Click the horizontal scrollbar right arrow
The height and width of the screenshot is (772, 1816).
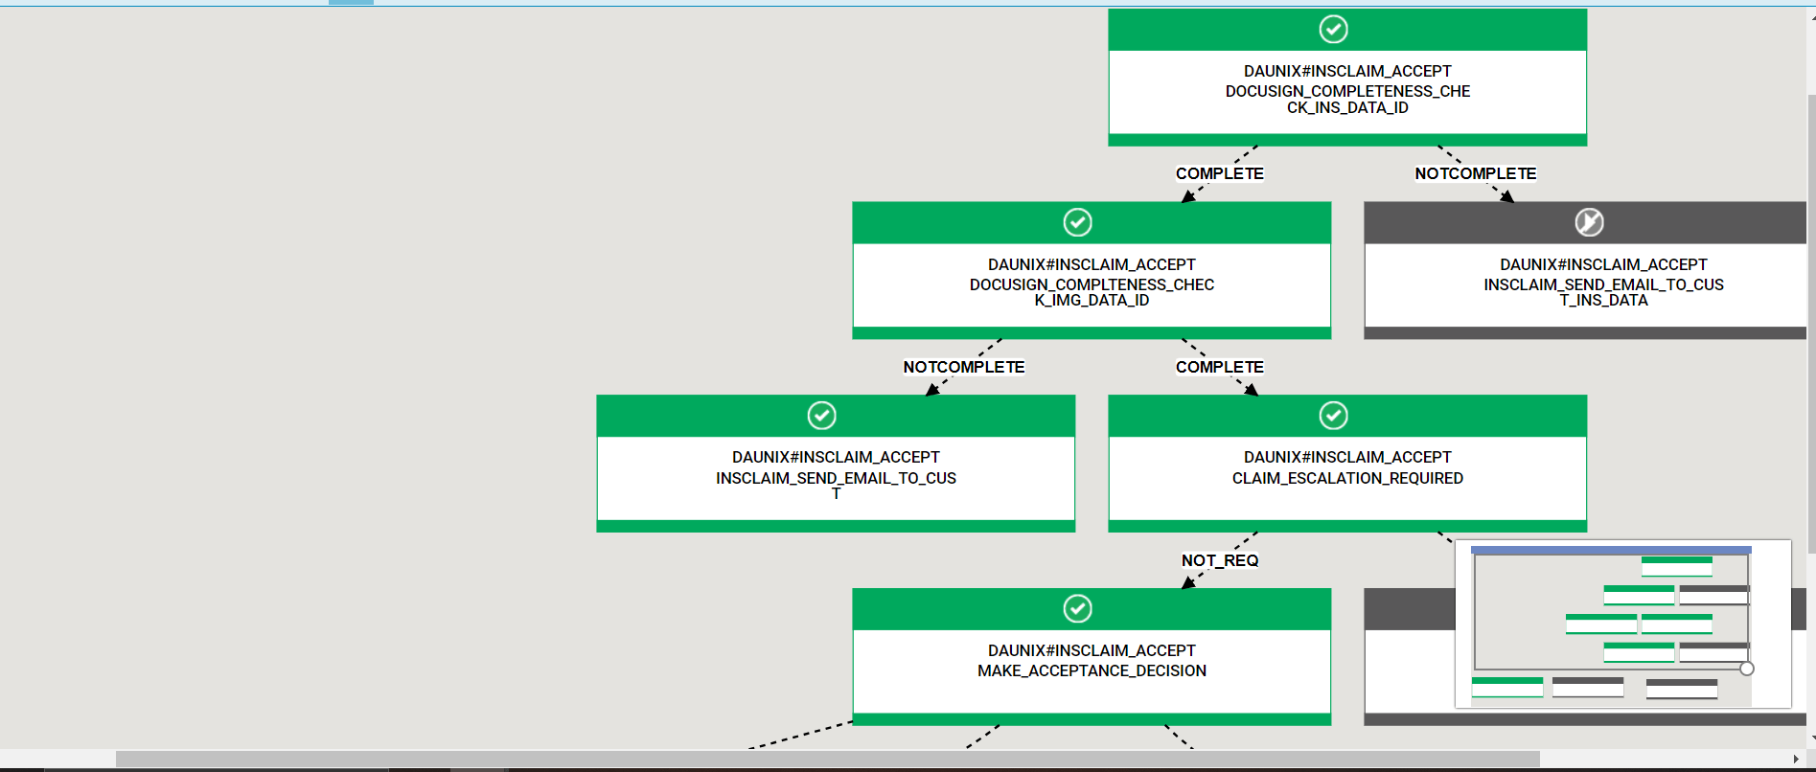point(1795,759)
